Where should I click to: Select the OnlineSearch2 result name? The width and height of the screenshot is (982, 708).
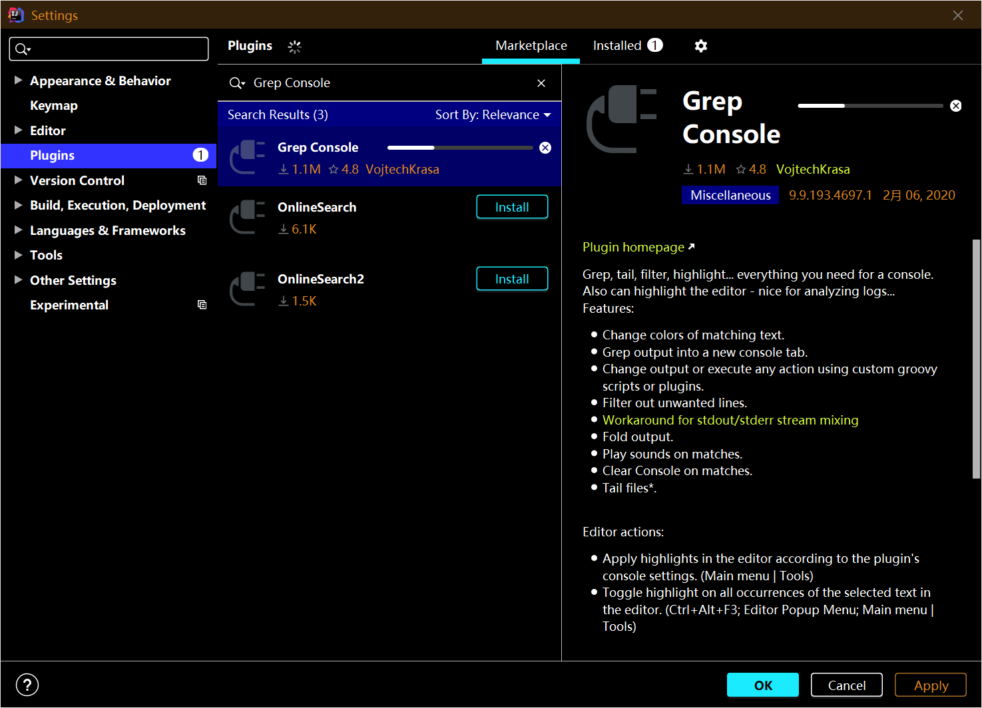[x=321, y=279]
